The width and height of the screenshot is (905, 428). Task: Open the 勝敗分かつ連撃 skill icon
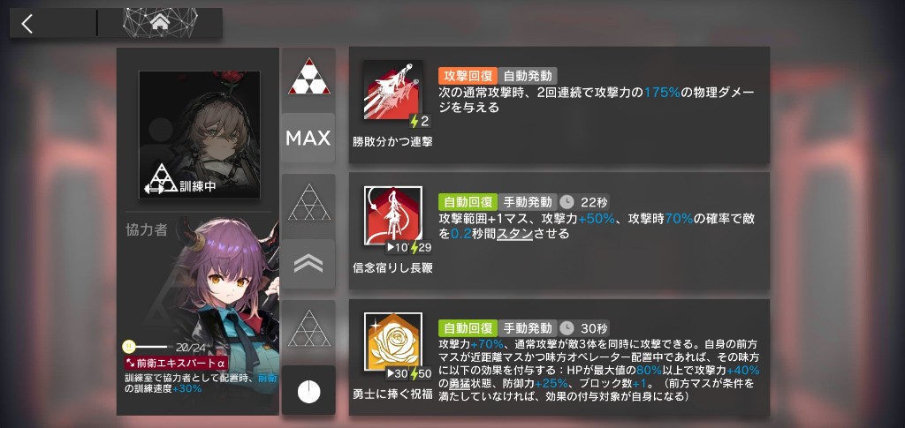point(393,90)
